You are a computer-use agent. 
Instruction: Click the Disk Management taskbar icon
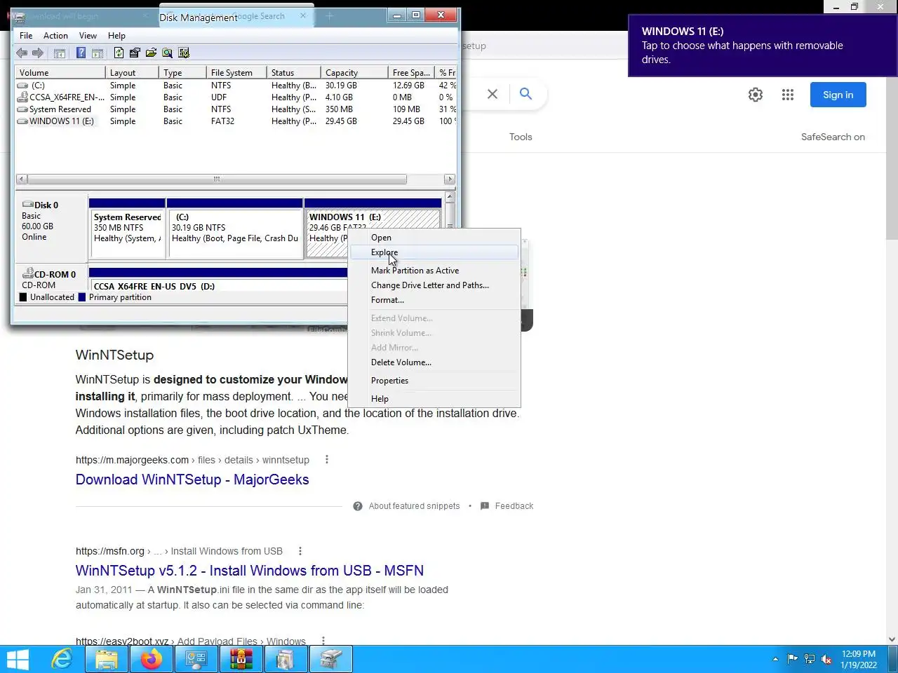(331, 659)
